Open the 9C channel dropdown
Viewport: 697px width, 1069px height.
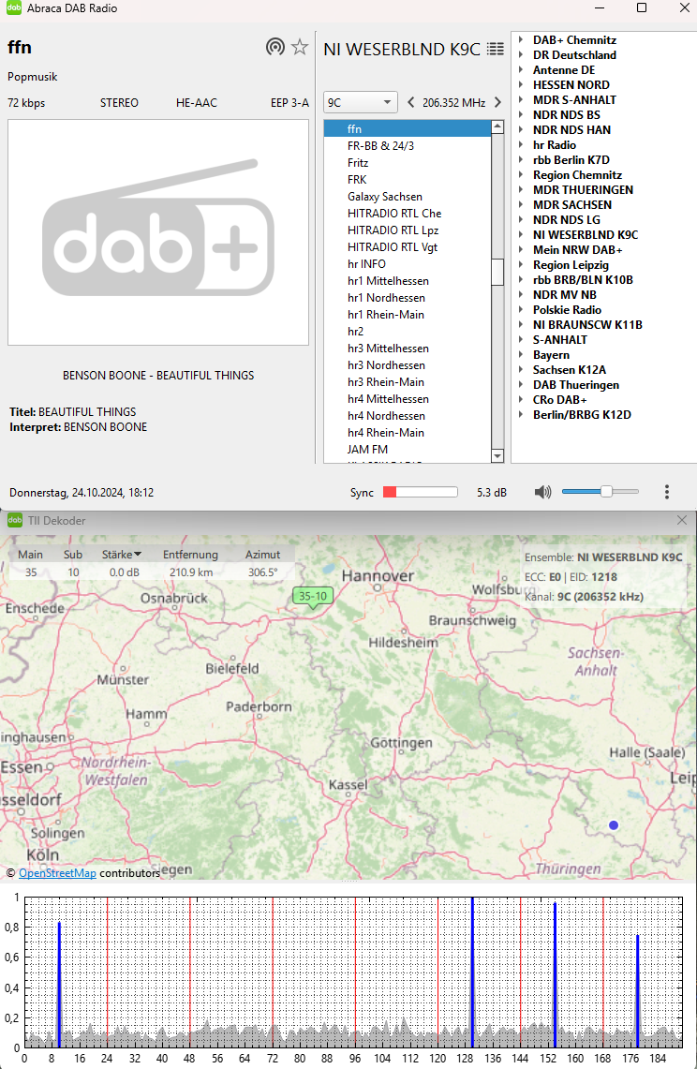click(360, 102)
